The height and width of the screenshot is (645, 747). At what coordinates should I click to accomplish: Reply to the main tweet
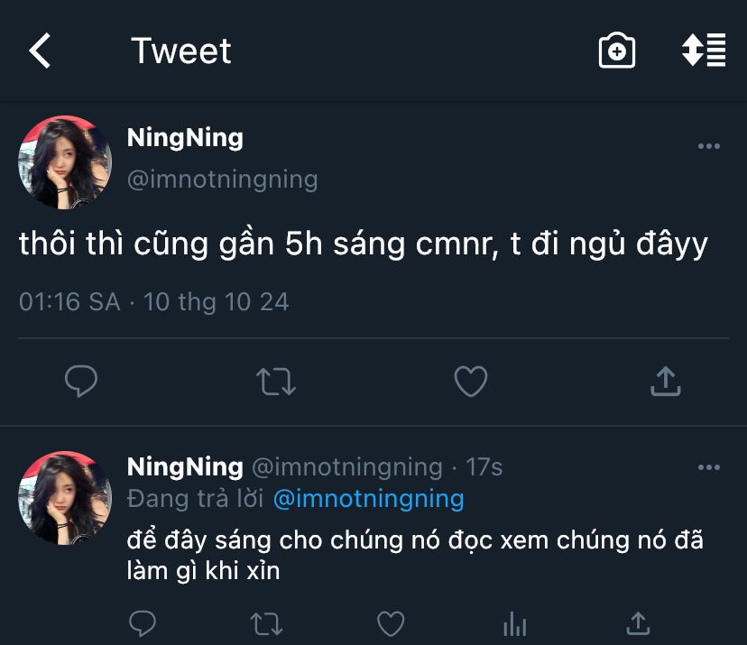(81, 382)
